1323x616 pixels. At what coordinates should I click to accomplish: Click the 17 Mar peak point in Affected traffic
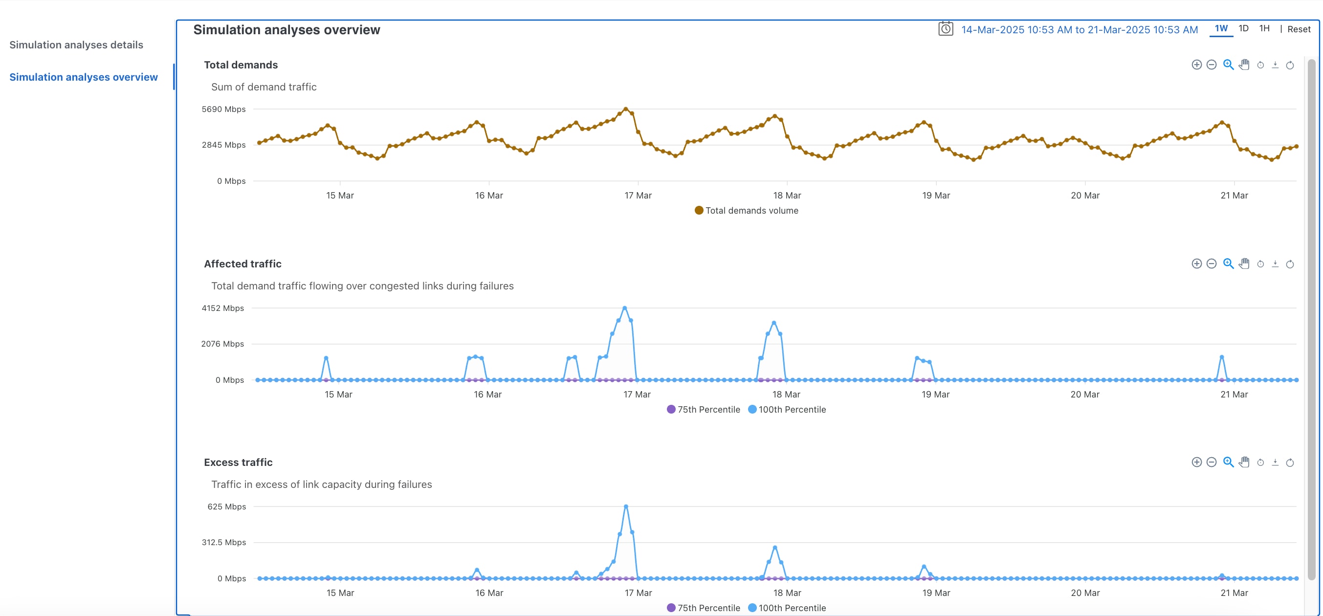(x=624, y=308)
